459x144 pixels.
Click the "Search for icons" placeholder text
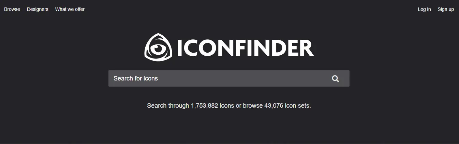click(x=136, y=78)
